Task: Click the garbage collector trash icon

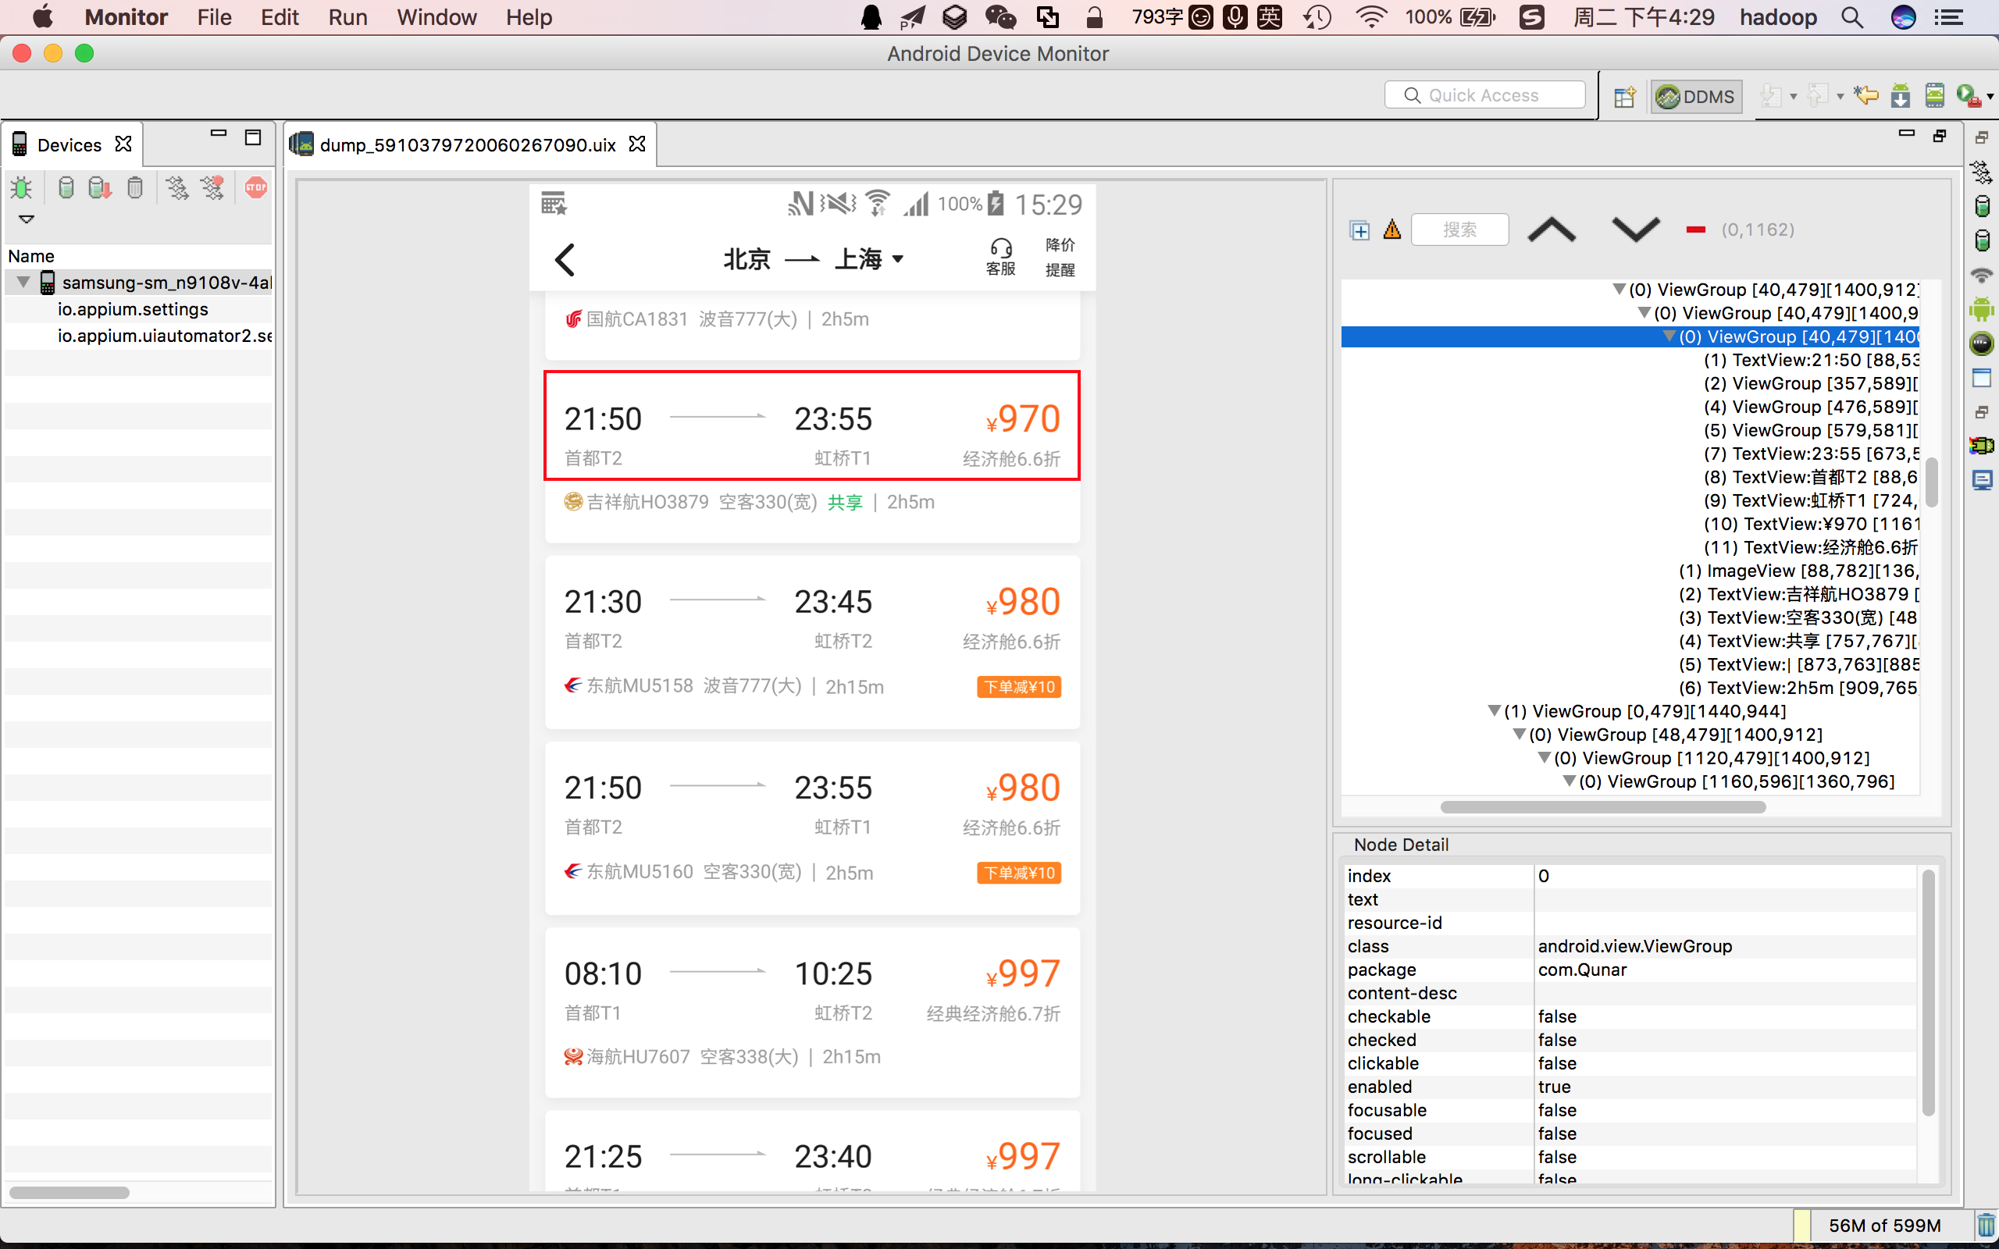Action: coord(1986,1225)
